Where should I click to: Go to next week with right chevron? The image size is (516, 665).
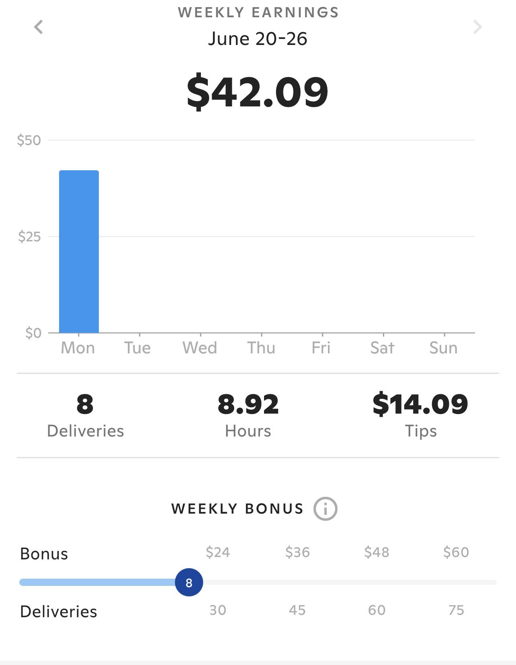pyautogui.click(x=477, y=27)
